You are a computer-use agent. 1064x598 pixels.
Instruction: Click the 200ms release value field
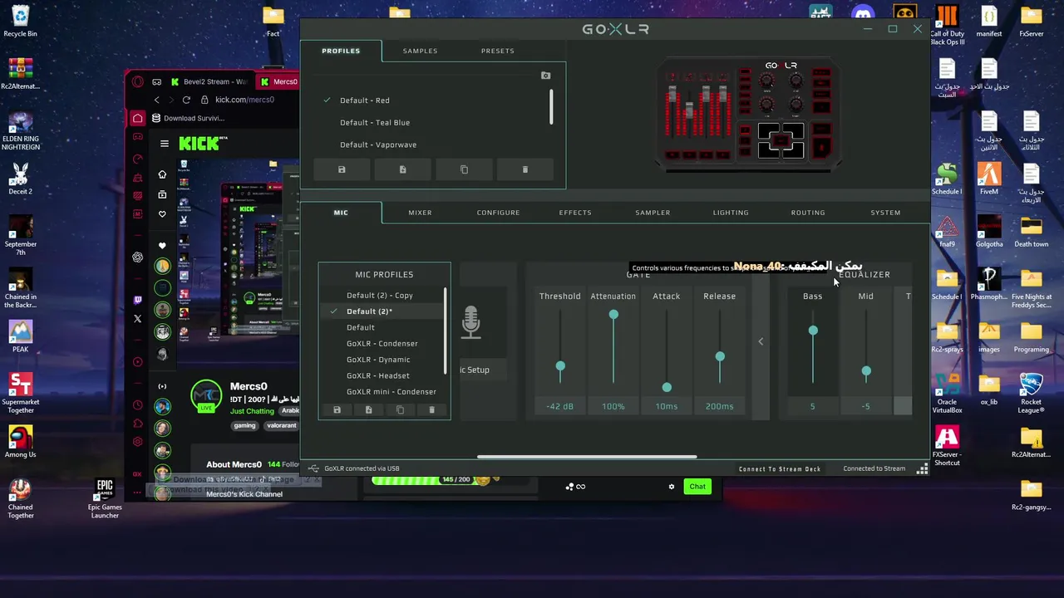click(x=720, y=406)
